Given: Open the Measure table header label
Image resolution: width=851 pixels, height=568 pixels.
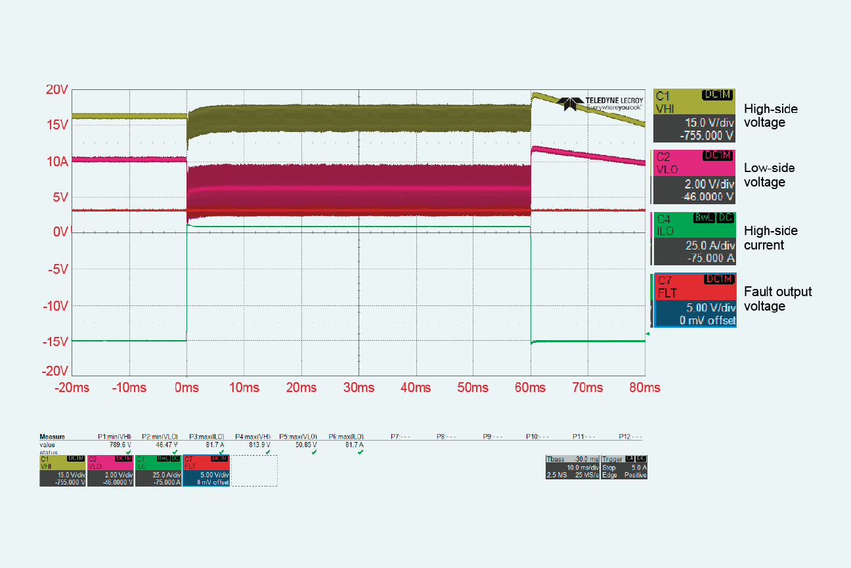Looking at the screenshot, I should pyautogui.click(x=51, y=436).
